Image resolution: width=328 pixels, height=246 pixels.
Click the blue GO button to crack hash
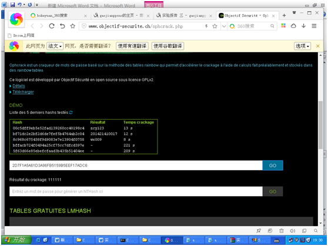[273, 166]
